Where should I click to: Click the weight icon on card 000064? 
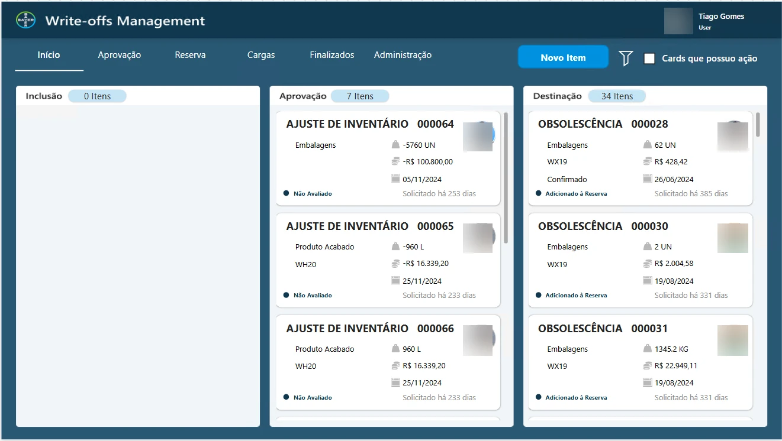click(x=395, y=145)
